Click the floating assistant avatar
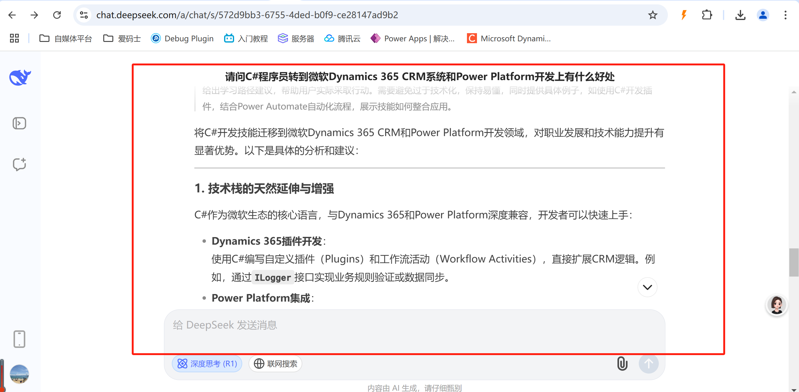The height and width of the screenshot is (392, 799). pos(776,305)
